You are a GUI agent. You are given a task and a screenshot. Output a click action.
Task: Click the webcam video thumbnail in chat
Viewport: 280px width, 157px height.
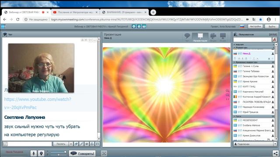[41, 68]
